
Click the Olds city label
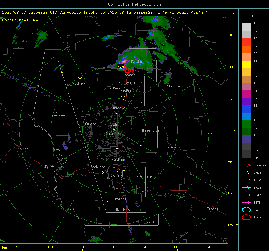114,124
